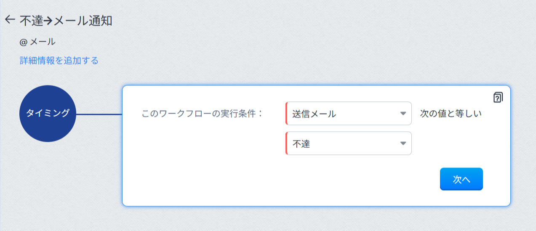Click the @ icon beside メール
This screenshot has width=536, height=231.
[x=23, y=42]
